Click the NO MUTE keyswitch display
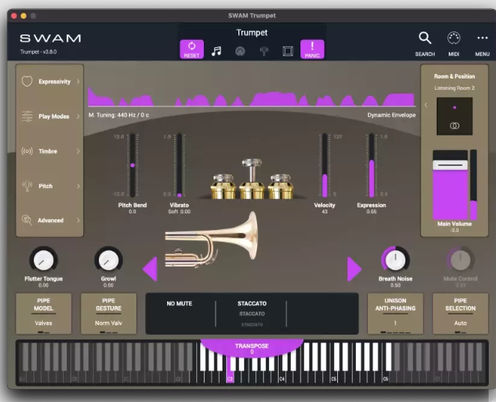This screenshot has width=496, height=402. (179, 304)
